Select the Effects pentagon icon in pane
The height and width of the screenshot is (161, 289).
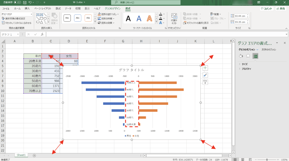click(248, 56)
